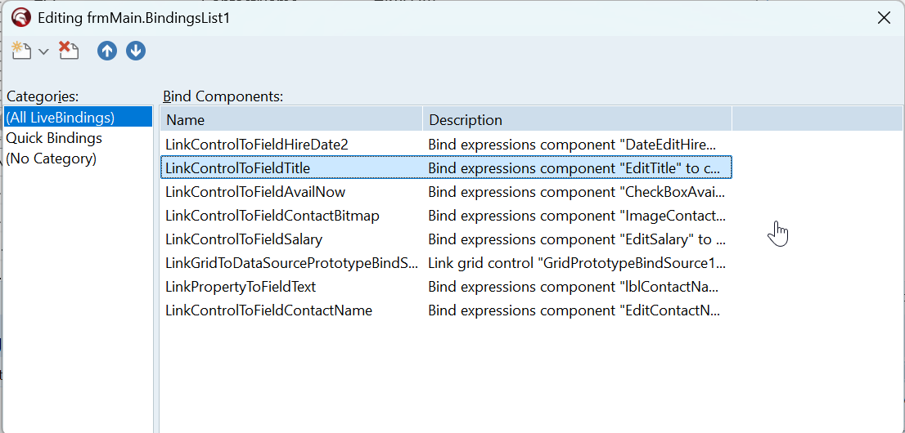Select LinkControlToFieldContactName binding
Image resolution: width=905 pixels, height=433 pixels.
(269, 310)
